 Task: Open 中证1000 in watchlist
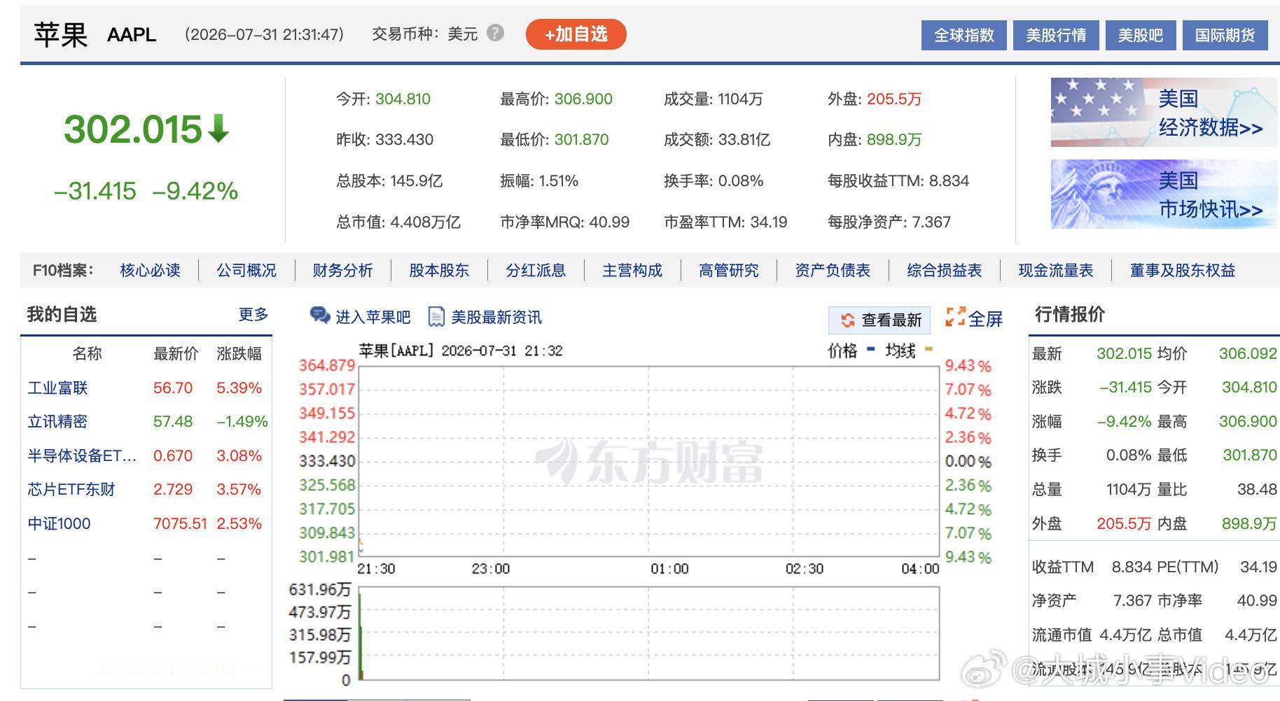59,523
